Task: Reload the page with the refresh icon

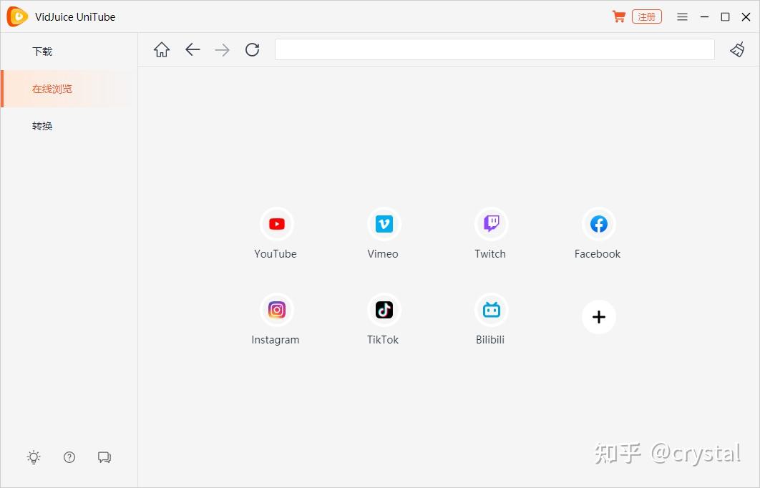Action: [252, 49]
